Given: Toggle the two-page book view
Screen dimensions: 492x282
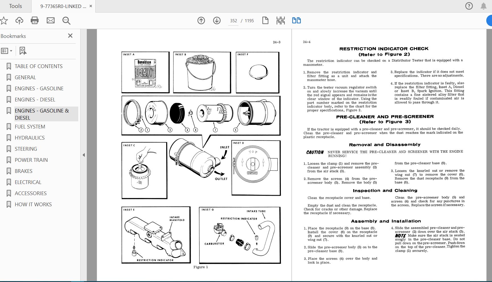Looking at the screenshot, I should (x=296, y=20).
